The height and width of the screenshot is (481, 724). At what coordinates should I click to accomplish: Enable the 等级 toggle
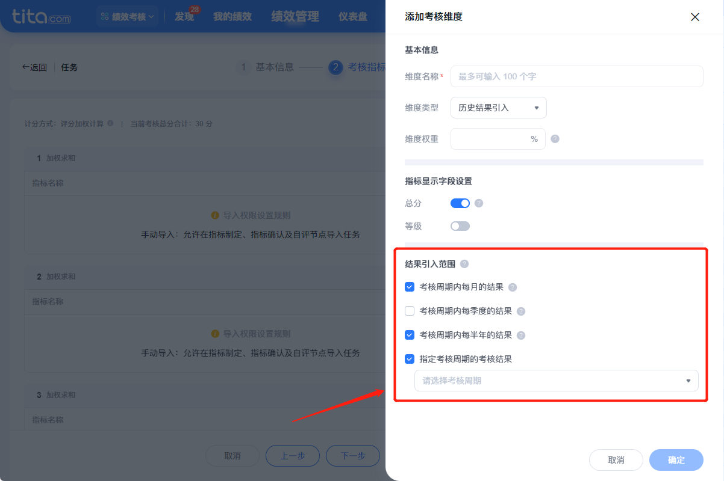[x=460, y=225]
